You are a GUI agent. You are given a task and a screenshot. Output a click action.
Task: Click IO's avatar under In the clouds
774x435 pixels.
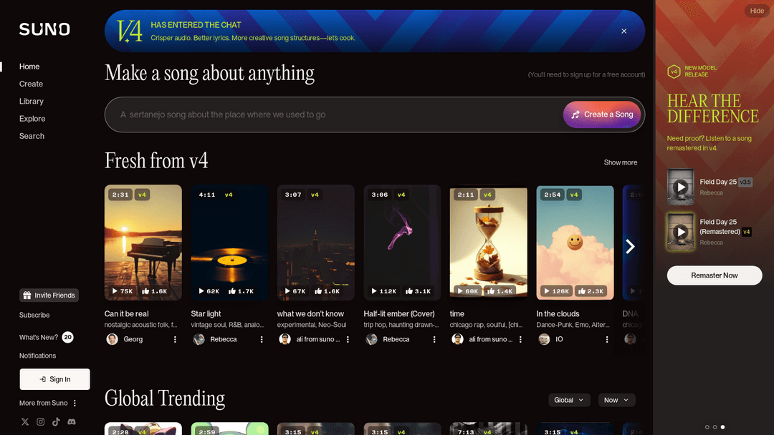[x=544, y=339]
